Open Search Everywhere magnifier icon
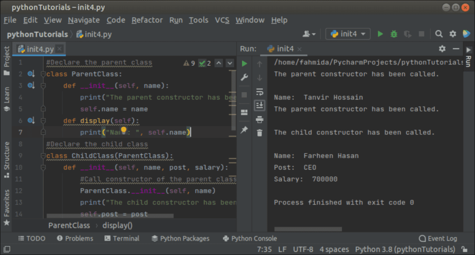The width and height of the screenshot is (475, 255). (x=439, y=34)
